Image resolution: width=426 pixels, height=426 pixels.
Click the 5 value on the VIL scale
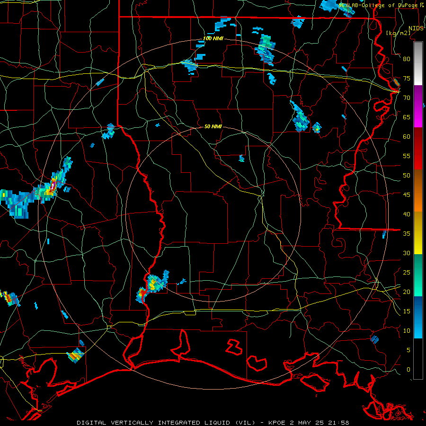[x=408, y=350]
